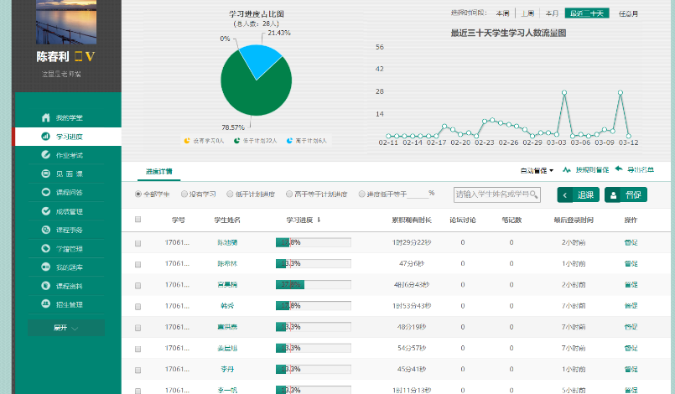This screenshot has height=394, width=675.
Task: Click the 成绩管理 checkmark icon in sidebar
Action: click(x=46, y=211)
